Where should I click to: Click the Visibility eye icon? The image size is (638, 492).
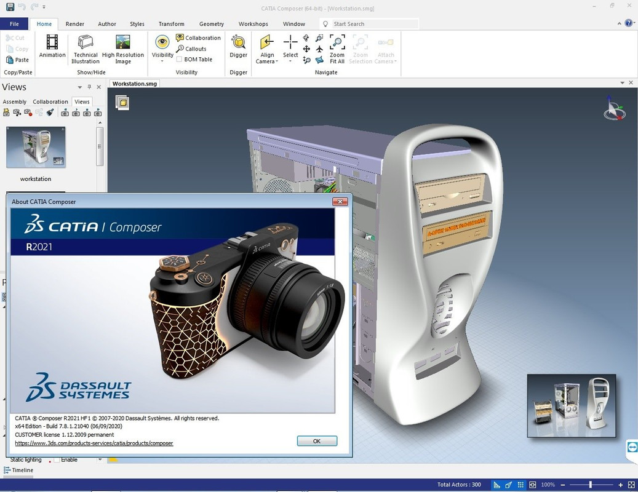162,41
